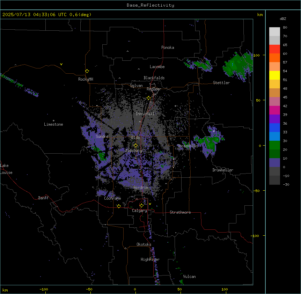Click the Lacombe city label
301x294 pixels.
tap(157, 67)
